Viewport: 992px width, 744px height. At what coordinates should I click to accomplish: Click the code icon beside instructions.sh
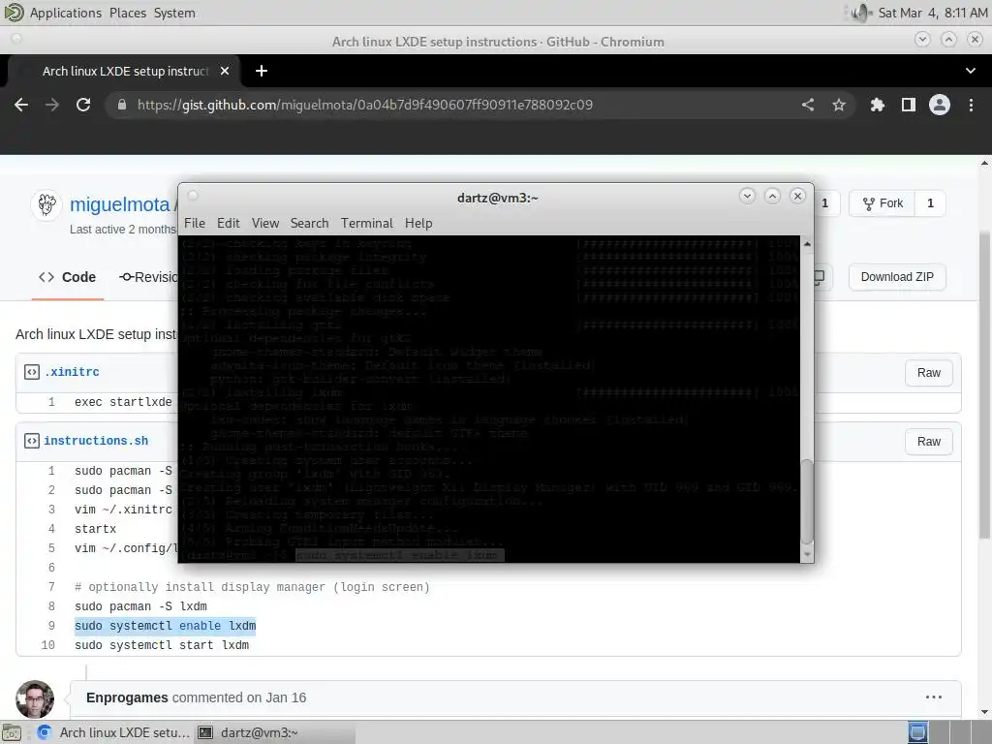pyautogui.click(x=32, y=441)
